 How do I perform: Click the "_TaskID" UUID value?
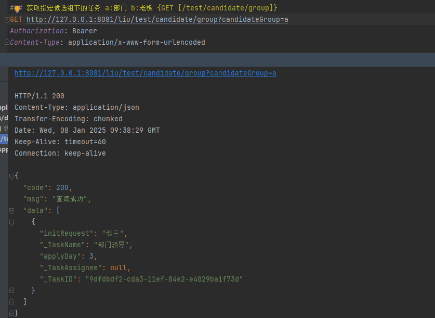tap(164, 279)
